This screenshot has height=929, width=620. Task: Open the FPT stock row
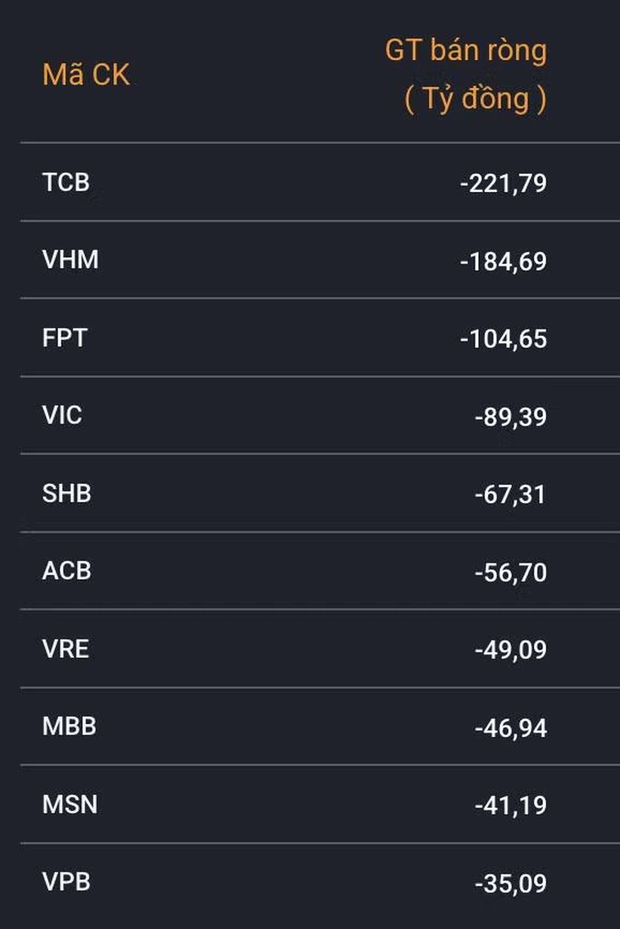click(320, 337)
